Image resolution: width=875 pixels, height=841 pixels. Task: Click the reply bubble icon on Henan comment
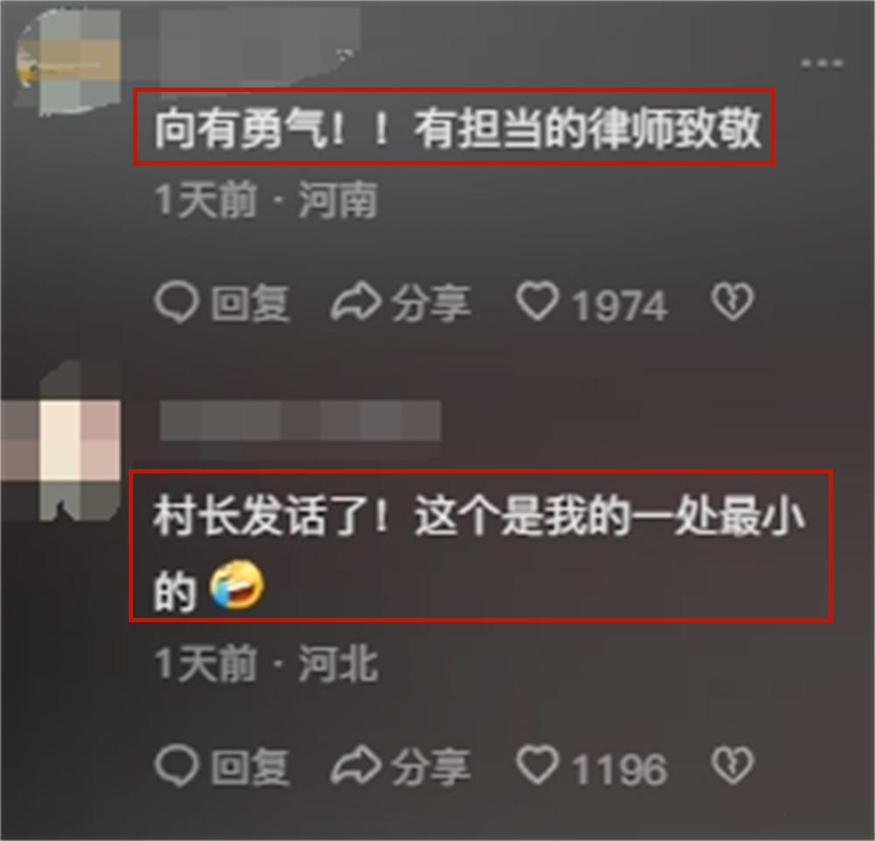point(177,303)
